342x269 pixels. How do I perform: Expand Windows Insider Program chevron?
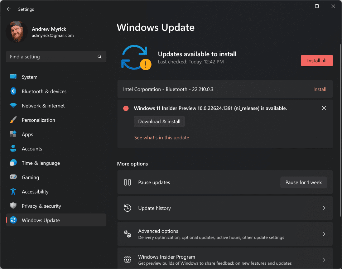[x=324, y=260]
